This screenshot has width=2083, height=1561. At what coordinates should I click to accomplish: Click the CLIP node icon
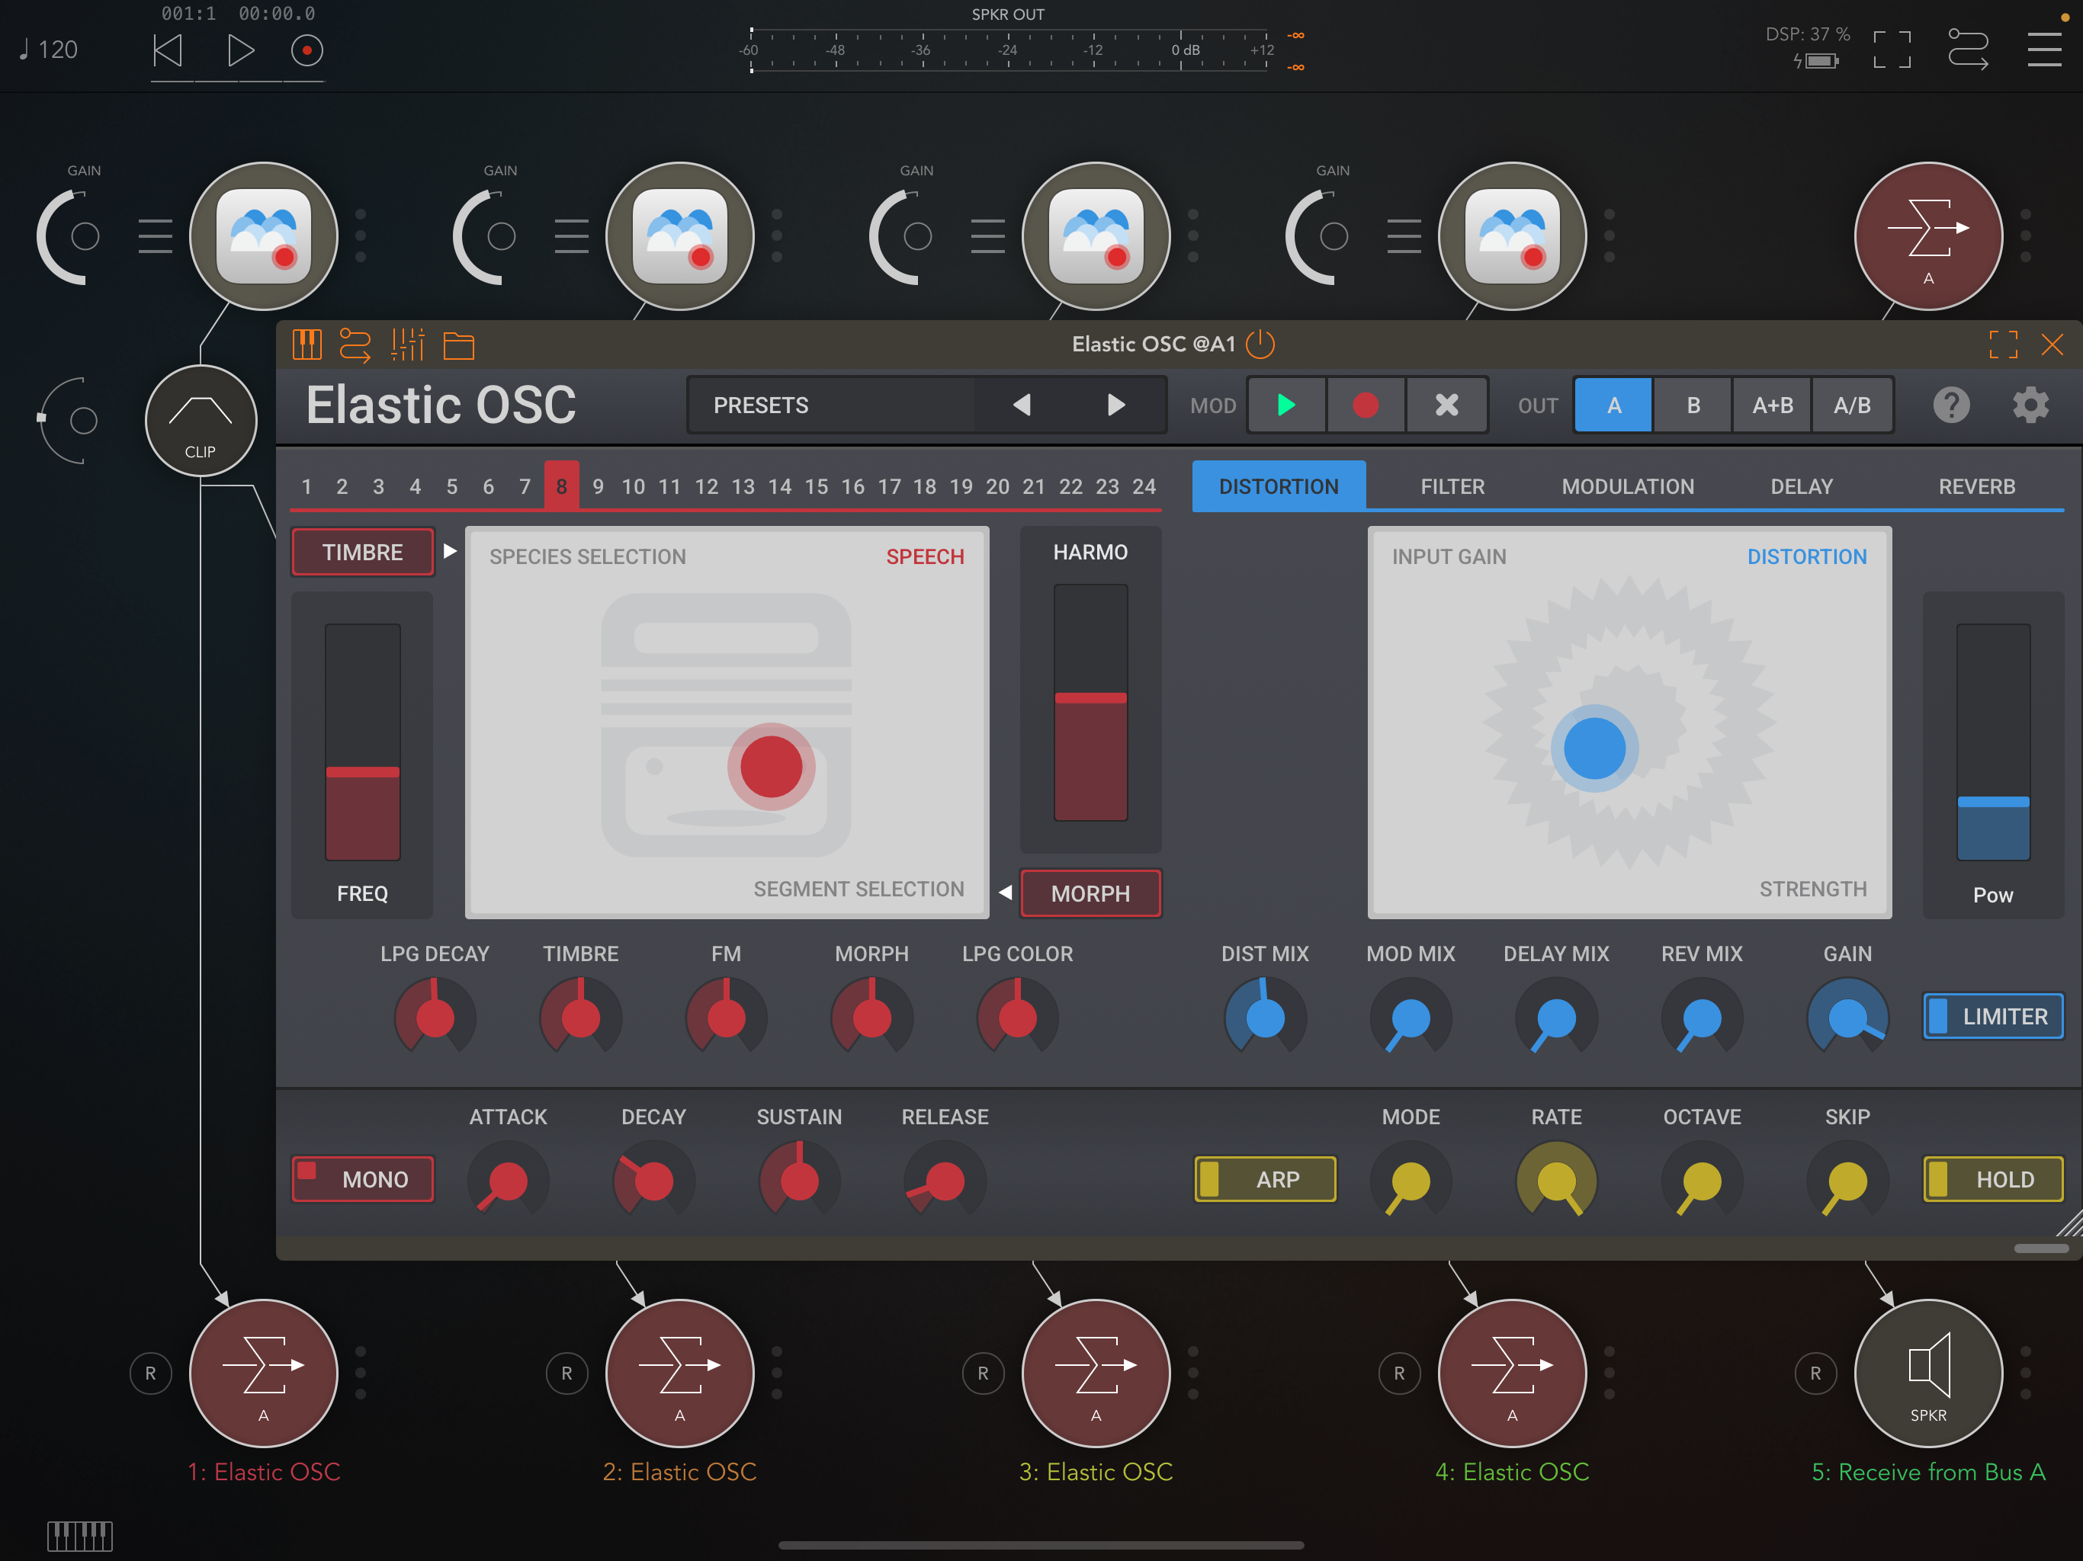(201, 420)
